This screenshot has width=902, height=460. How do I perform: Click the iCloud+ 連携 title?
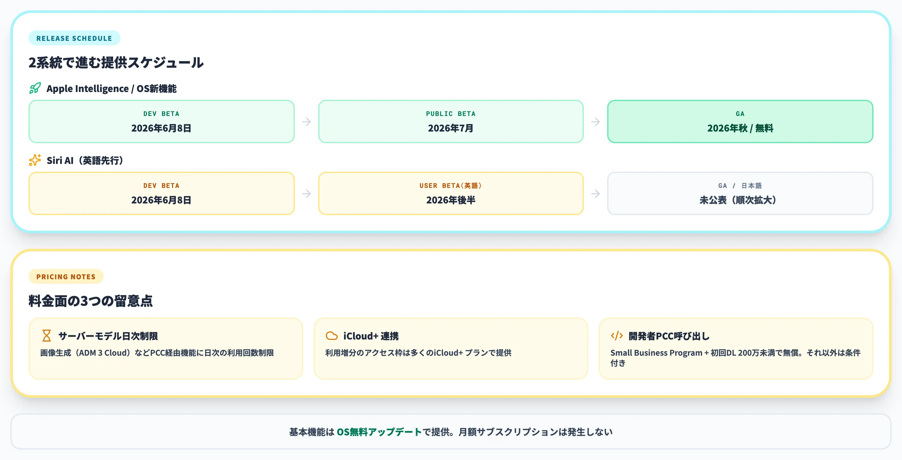(x=371, y=336)
